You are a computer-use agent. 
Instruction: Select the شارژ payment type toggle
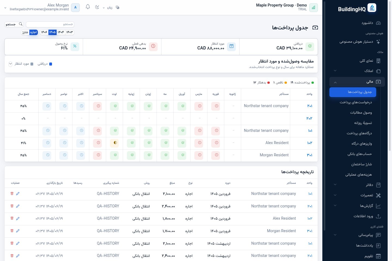tap(25, 32)
